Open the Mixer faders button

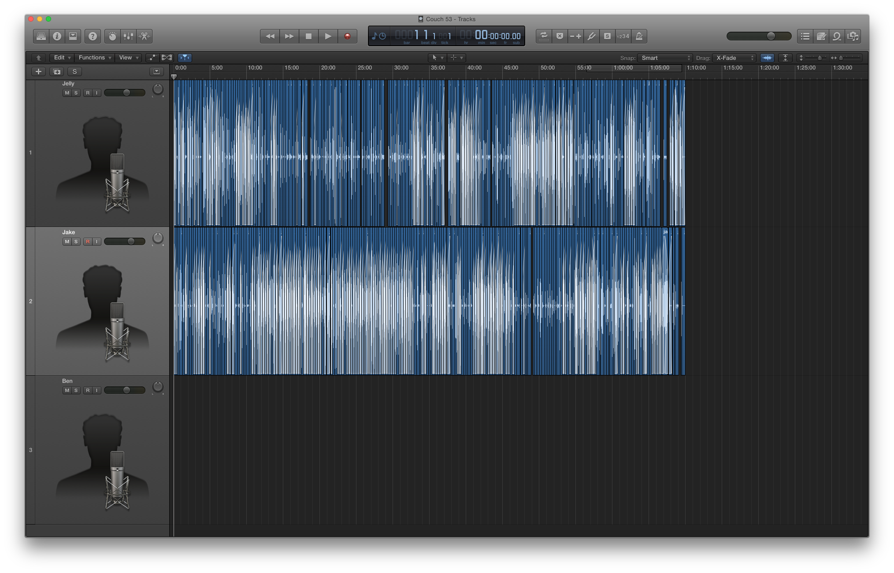(x=129, y=36)
